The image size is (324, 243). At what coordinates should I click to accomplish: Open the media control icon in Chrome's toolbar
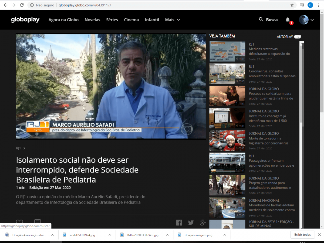point(302,5)
